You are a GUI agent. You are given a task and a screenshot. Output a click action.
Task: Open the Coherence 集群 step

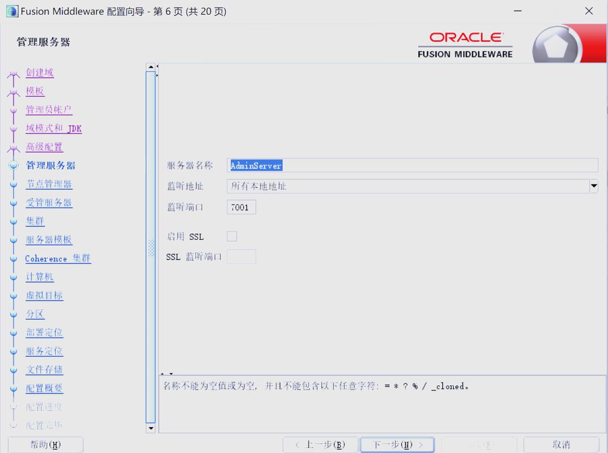(58, 258)
